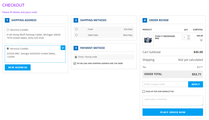Select the BRC, Georgia address radio
The height and width of the screenshot is (120, 209).
pyautogui.click(x=8, y=49)
